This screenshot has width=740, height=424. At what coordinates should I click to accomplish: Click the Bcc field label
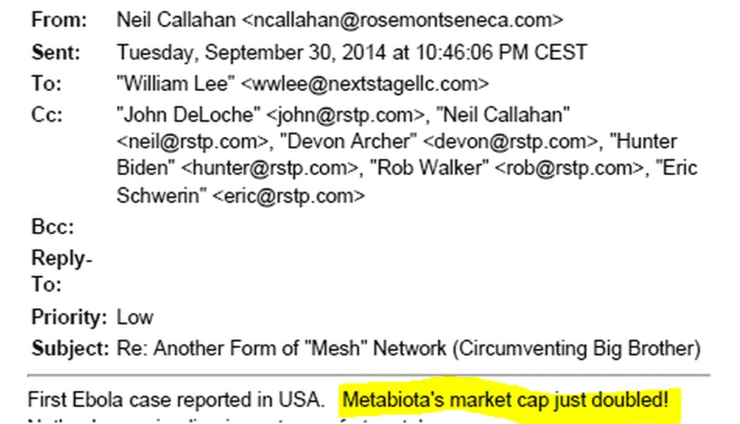coord(53,227)
